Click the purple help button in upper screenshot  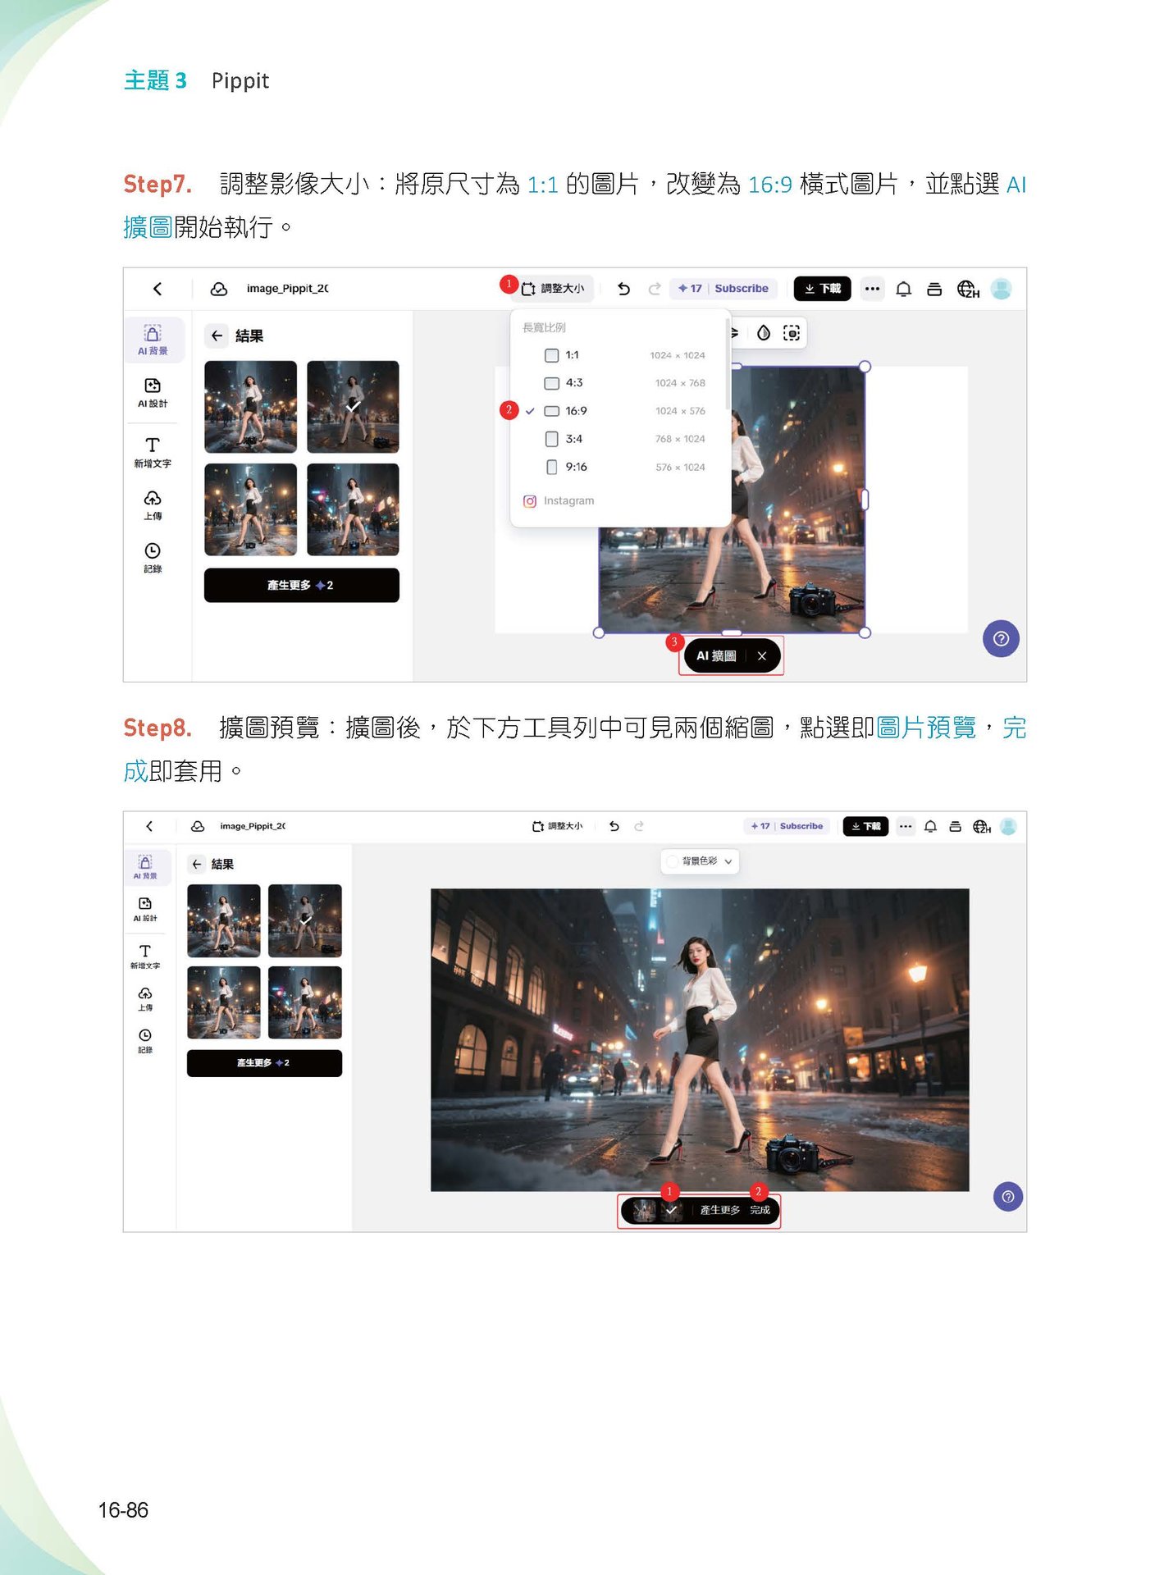click(x=1001, y=638)
